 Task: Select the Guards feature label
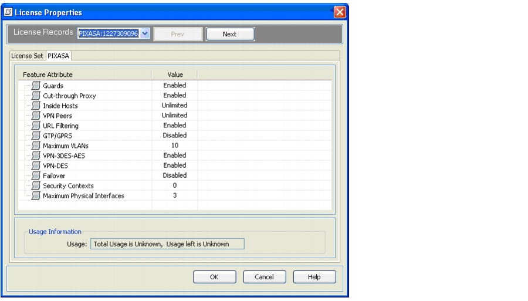53,86
